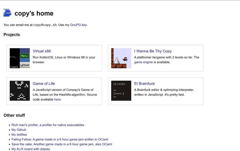Open the El Brainfuck project link
This screenshot has width=240, height=151.
coord(145,84)
